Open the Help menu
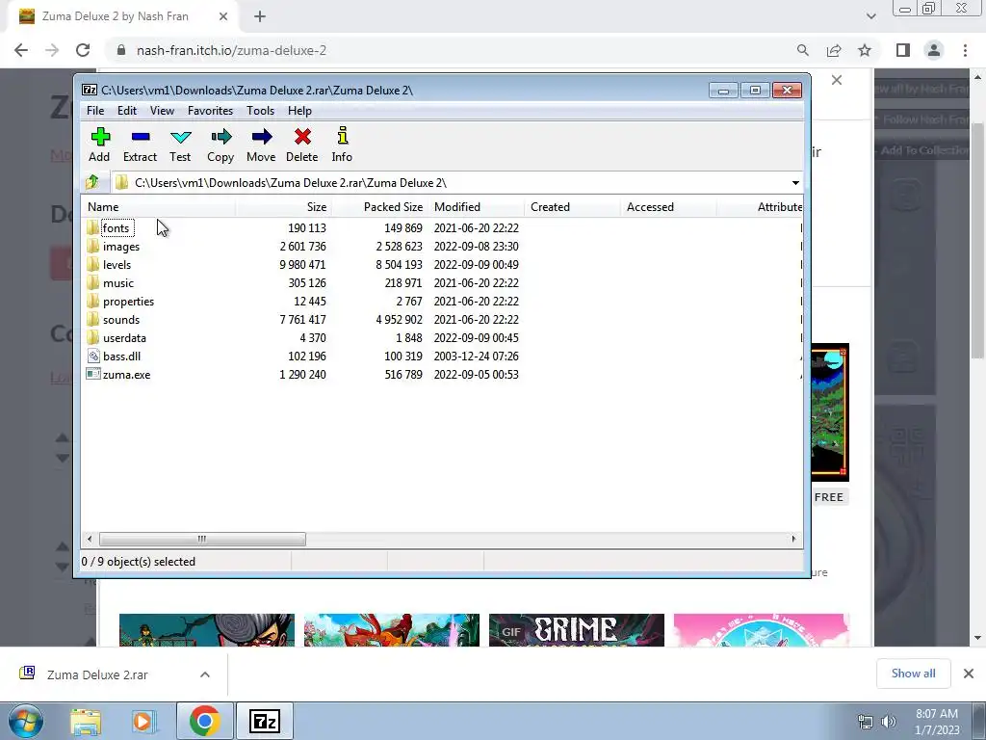 (300, 111)
